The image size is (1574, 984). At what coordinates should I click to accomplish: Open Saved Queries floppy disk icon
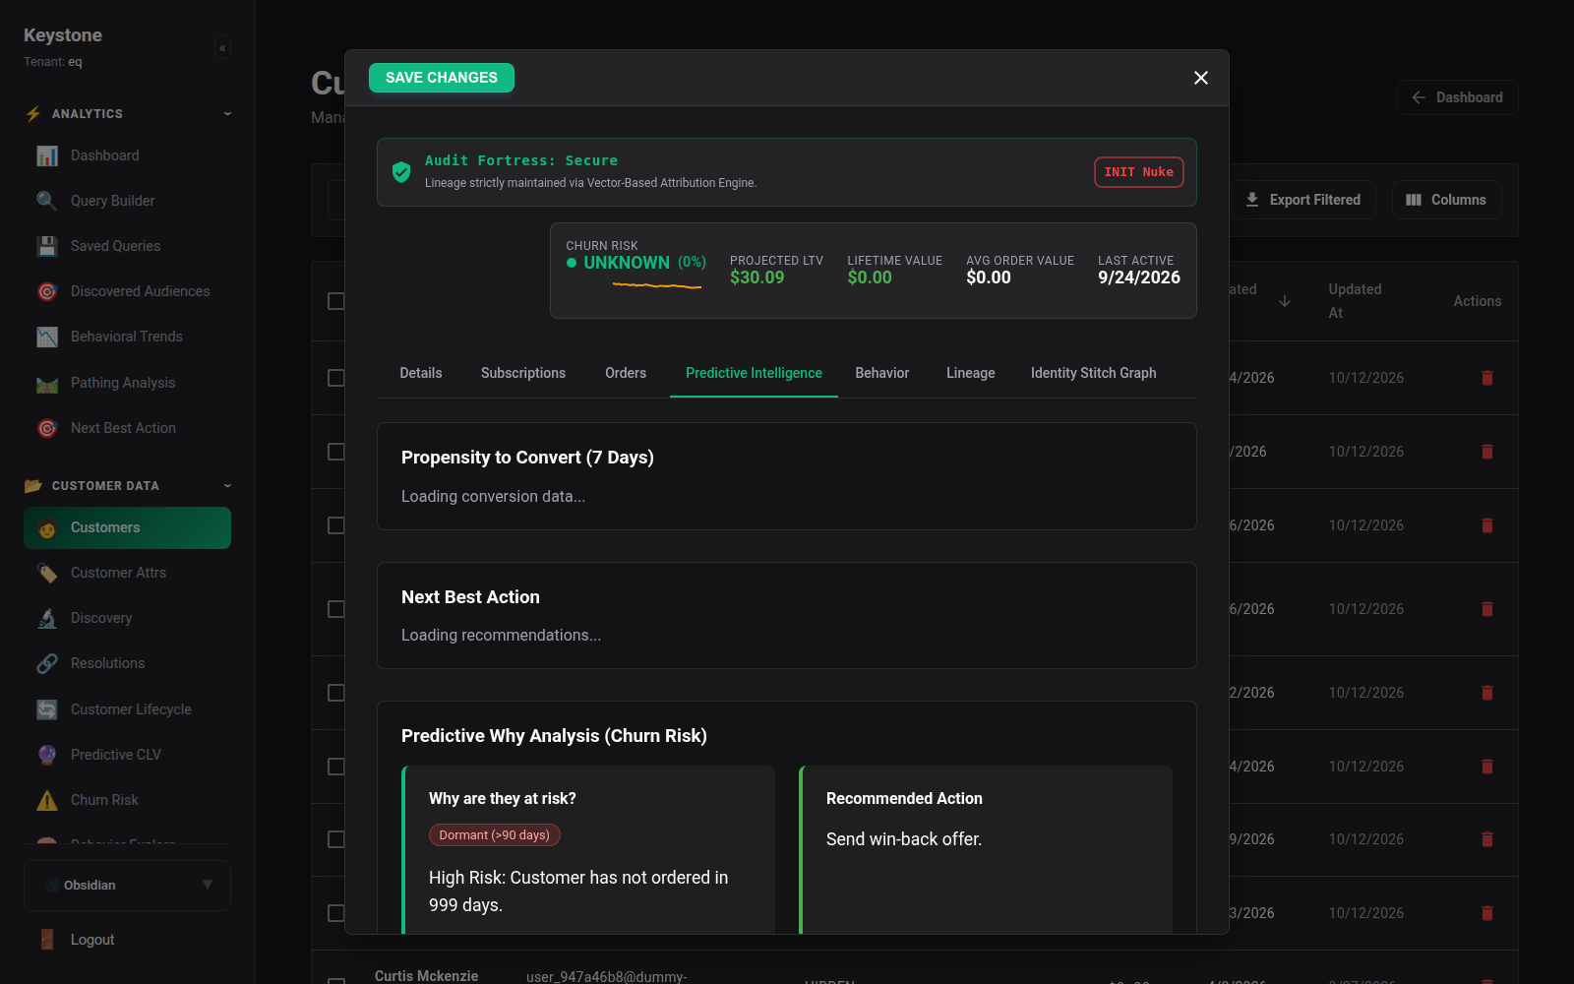(46, 246)
